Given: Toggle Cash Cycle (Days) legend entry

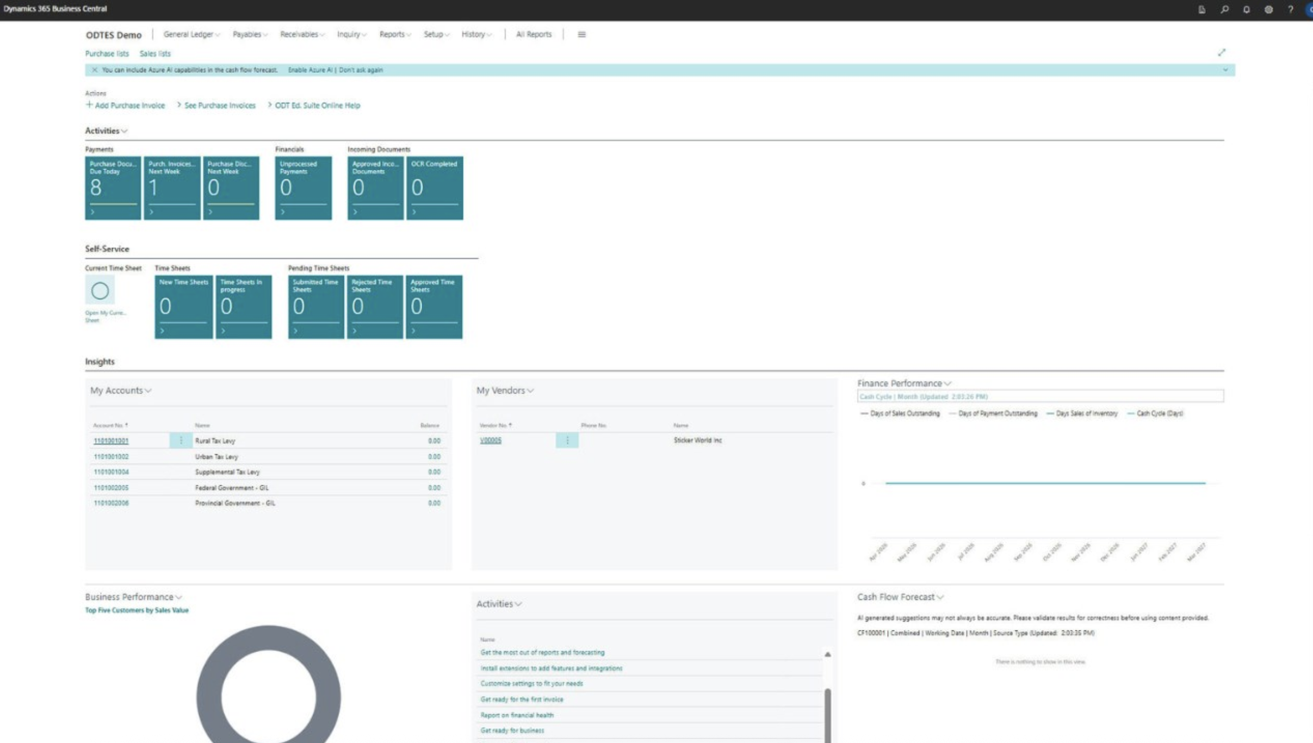Looking at the screenshot, I should click(x=1155, y=413).
